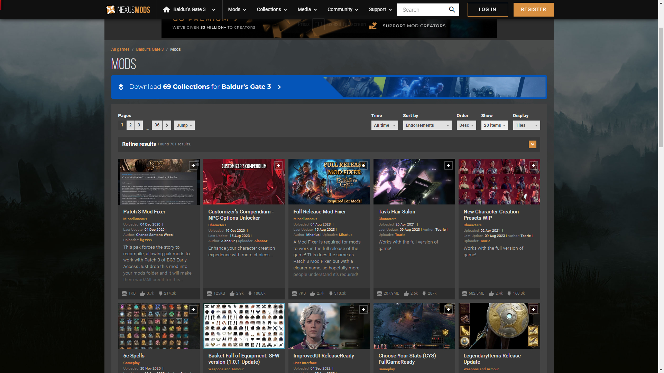Add Patch 3 Mod Fixer to collection plus icon
The height and width of the screenshot is (373, 664).
[x=193, y=166]
